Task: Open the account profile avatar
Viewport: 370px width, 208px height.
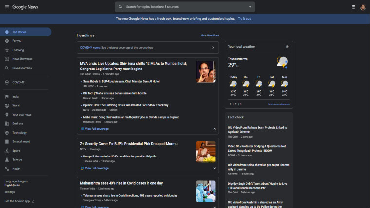Action: click(363, 7)
